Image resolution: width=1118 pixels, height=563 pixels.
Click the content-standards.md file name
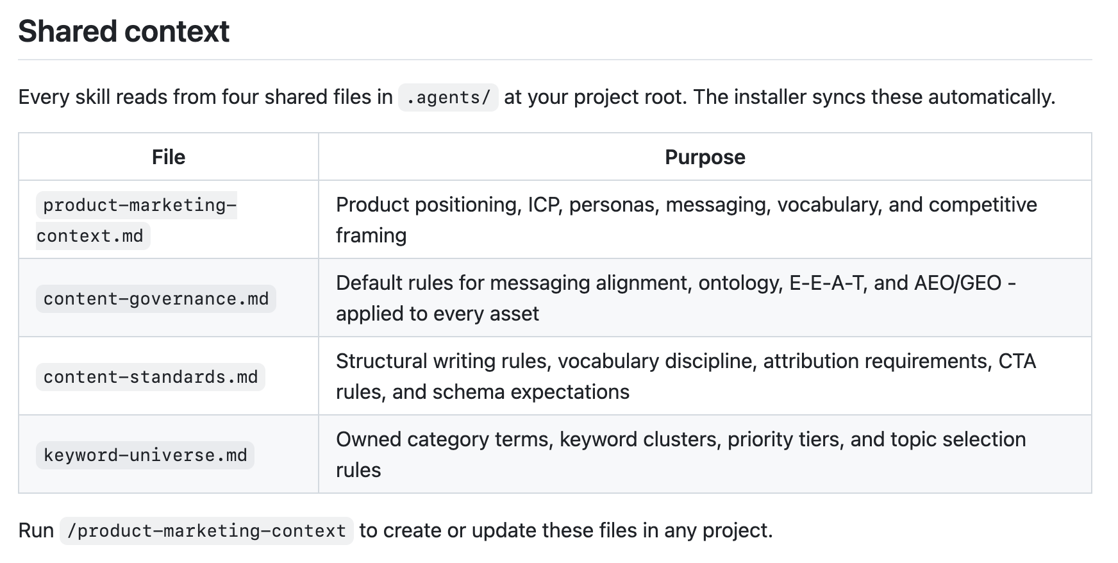(150, 377)
